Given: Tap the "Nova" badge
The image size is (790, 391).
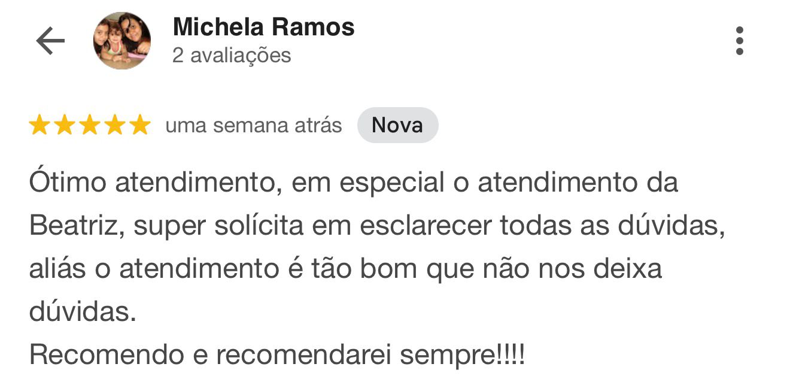Looking at the screenshot, I should tap(397, 125).
